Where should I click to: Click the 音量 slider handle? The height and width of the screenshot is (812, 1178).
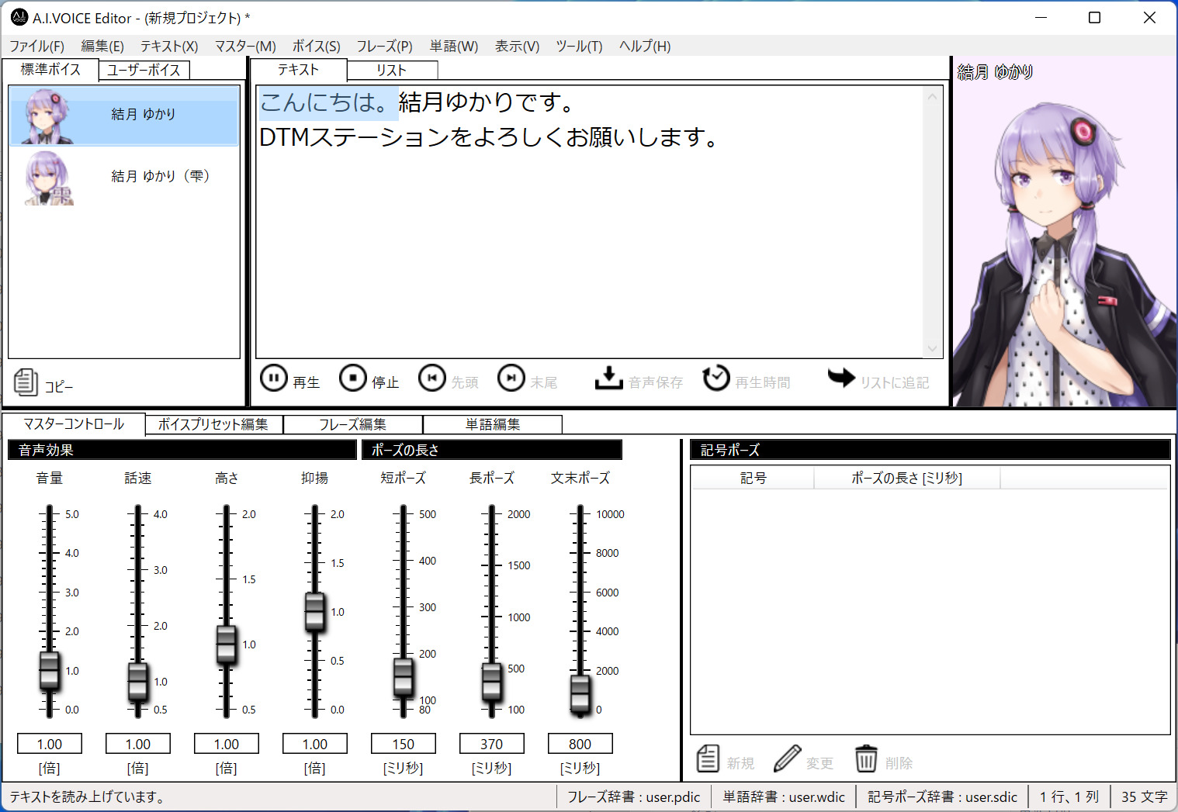49,671
